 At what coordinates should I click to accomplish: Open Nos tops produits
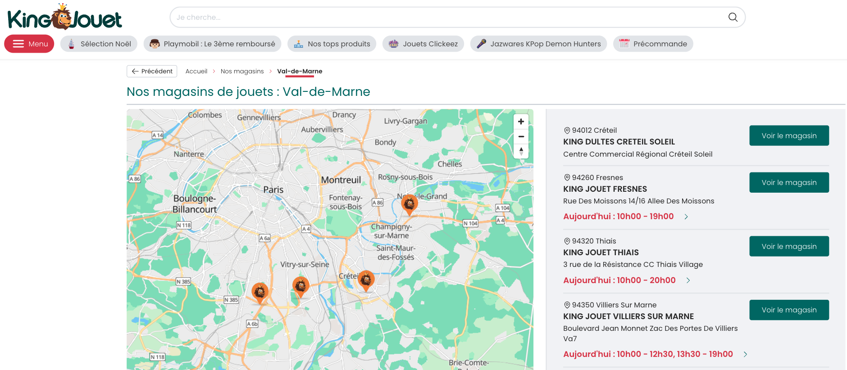click(x=332, y=44)
